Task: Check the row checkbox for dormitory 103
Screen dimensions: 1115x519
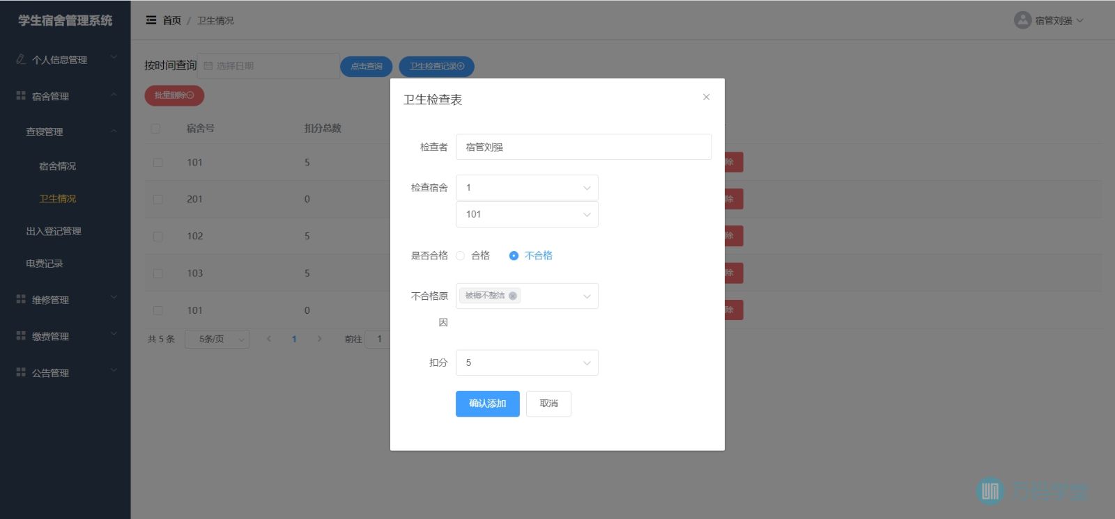Action: coord(157,273)
